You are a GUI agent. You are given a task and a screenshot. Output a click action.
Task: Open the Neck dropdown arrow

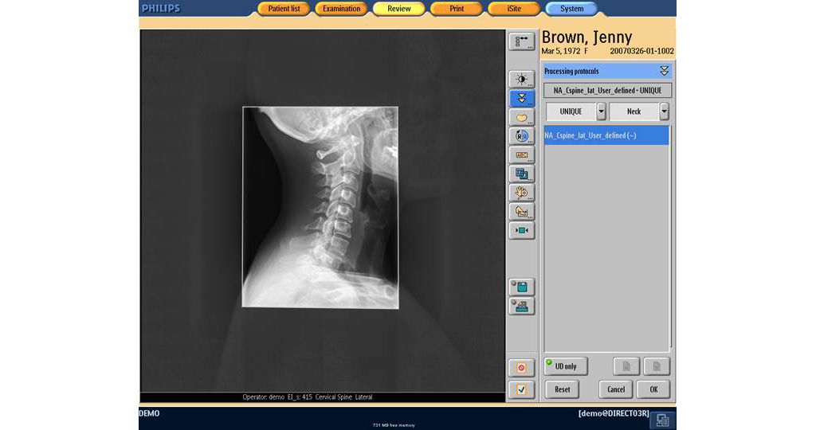664,111
